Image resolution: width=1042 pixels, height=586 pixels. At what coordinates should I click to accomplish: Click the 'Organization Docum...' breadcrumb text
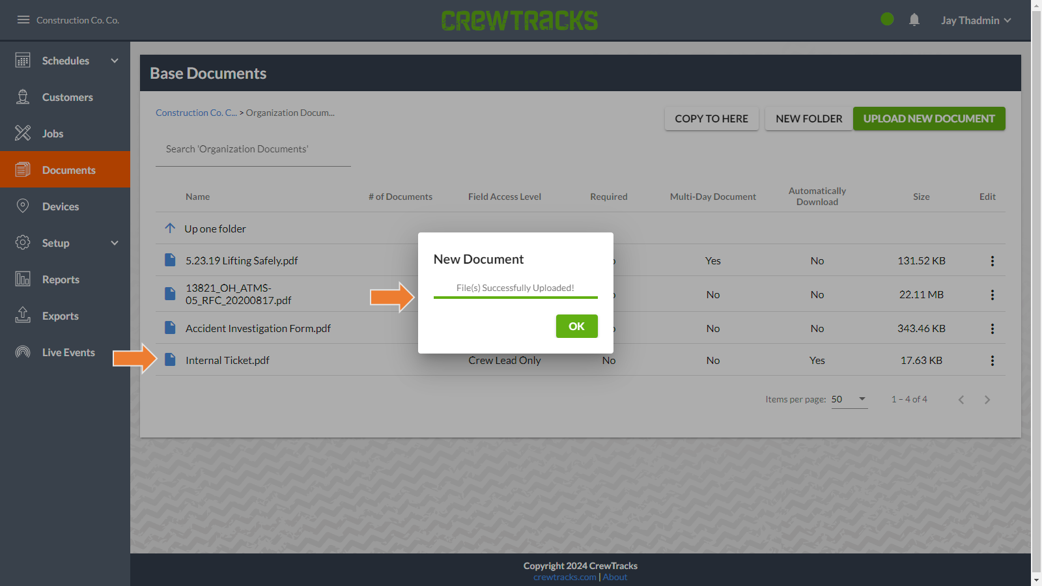[x=290, y=113]
